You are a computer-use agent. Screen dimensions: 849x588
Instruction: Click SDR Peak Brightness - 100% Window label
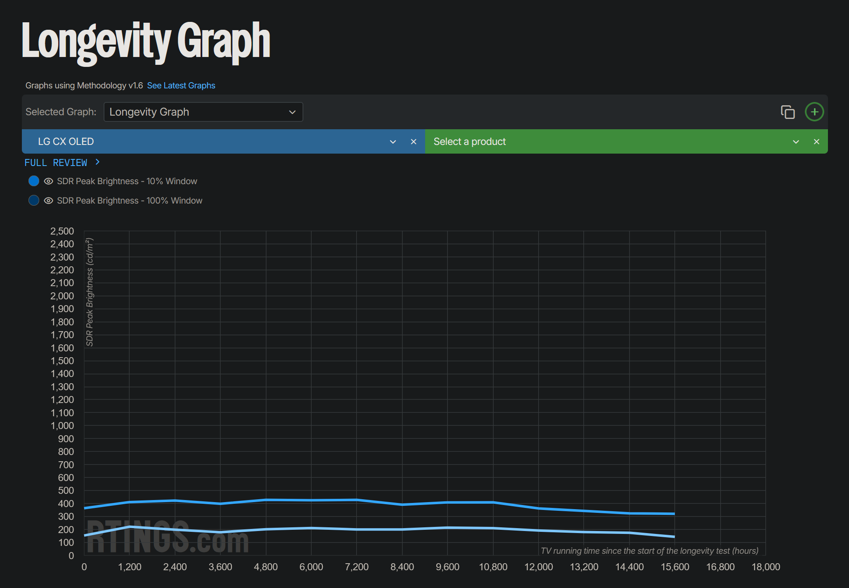pos(129,201)
